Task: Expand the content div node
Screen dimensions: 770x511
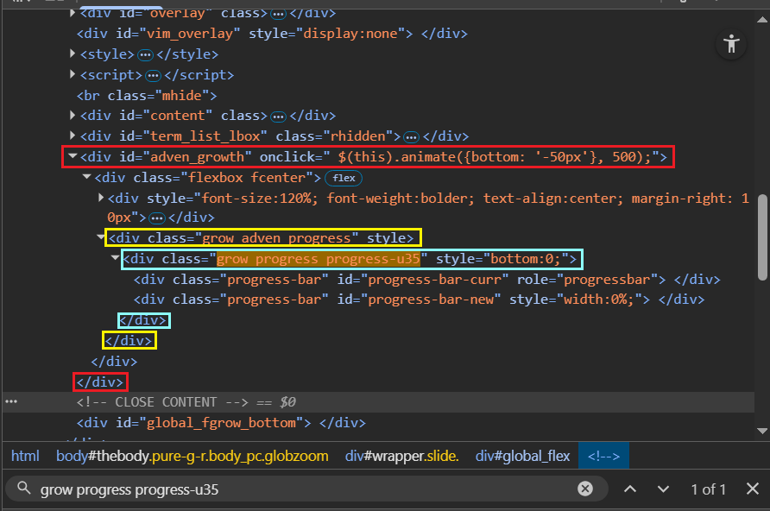Action: point(73,116)
